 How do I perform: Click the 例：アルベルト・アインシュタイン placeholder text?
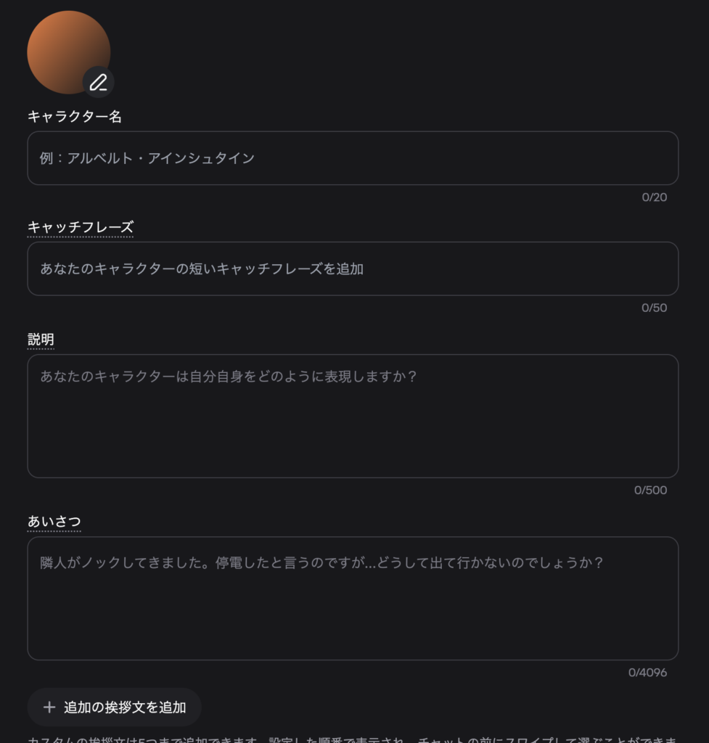(147, 158)
